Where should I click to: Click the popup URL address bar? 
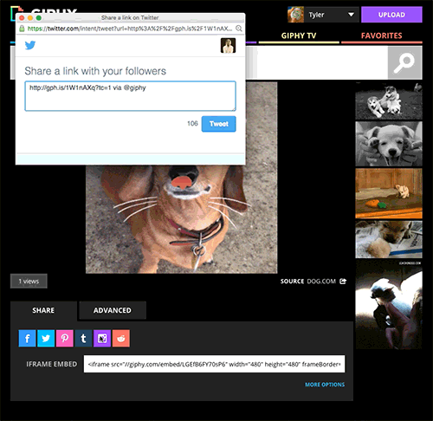(130, 29)
